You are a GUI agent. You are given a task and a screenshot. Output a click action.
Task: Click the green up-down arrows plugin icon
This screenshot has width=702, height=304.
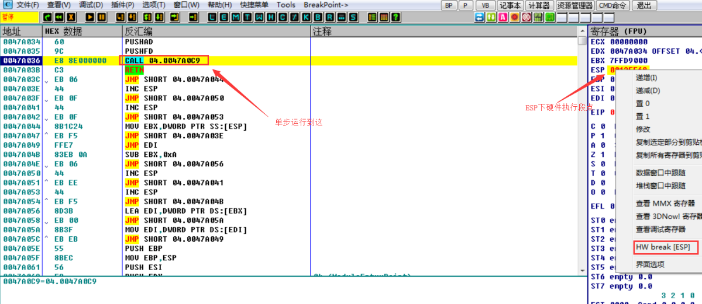tap(491, 17)
